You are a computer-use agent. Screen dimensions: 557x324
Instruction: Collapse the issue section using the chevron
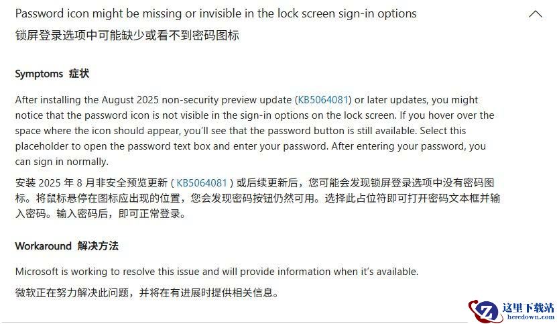[535, 14]
